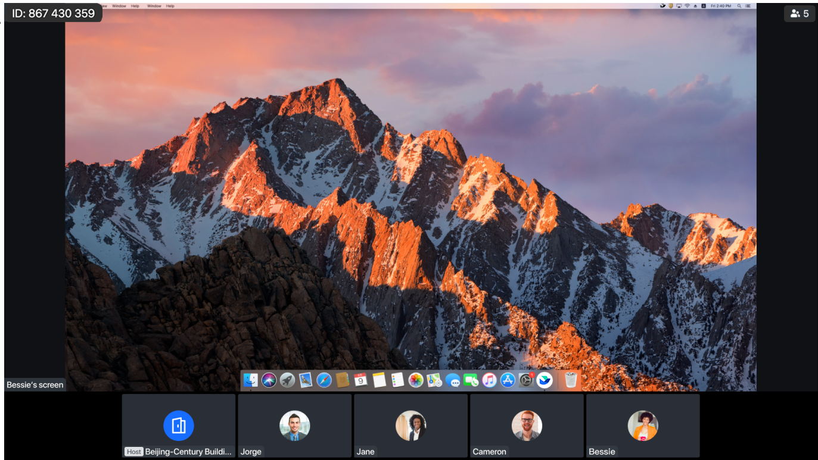Open the participants count button showing 5

click(x=800, y=13)
